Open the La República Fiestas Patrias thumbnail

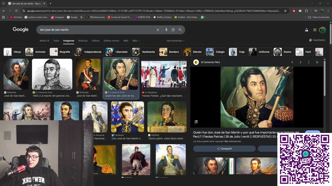164,74
